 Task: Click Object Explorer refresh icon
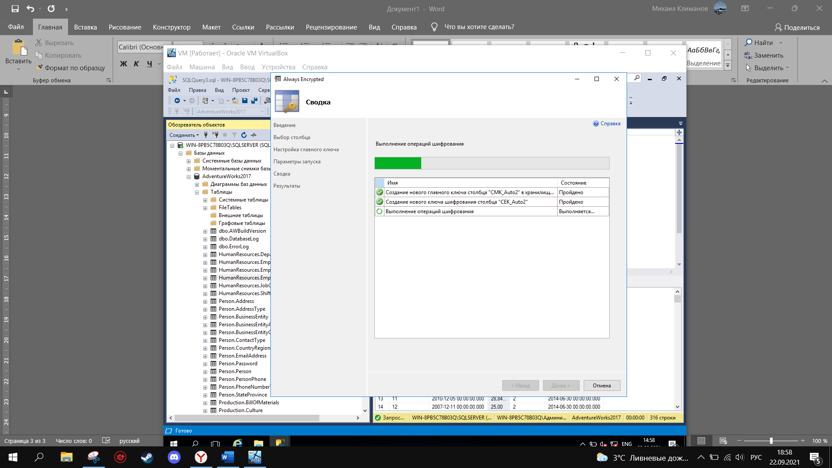pyautogui.click(x=244, y=135)
